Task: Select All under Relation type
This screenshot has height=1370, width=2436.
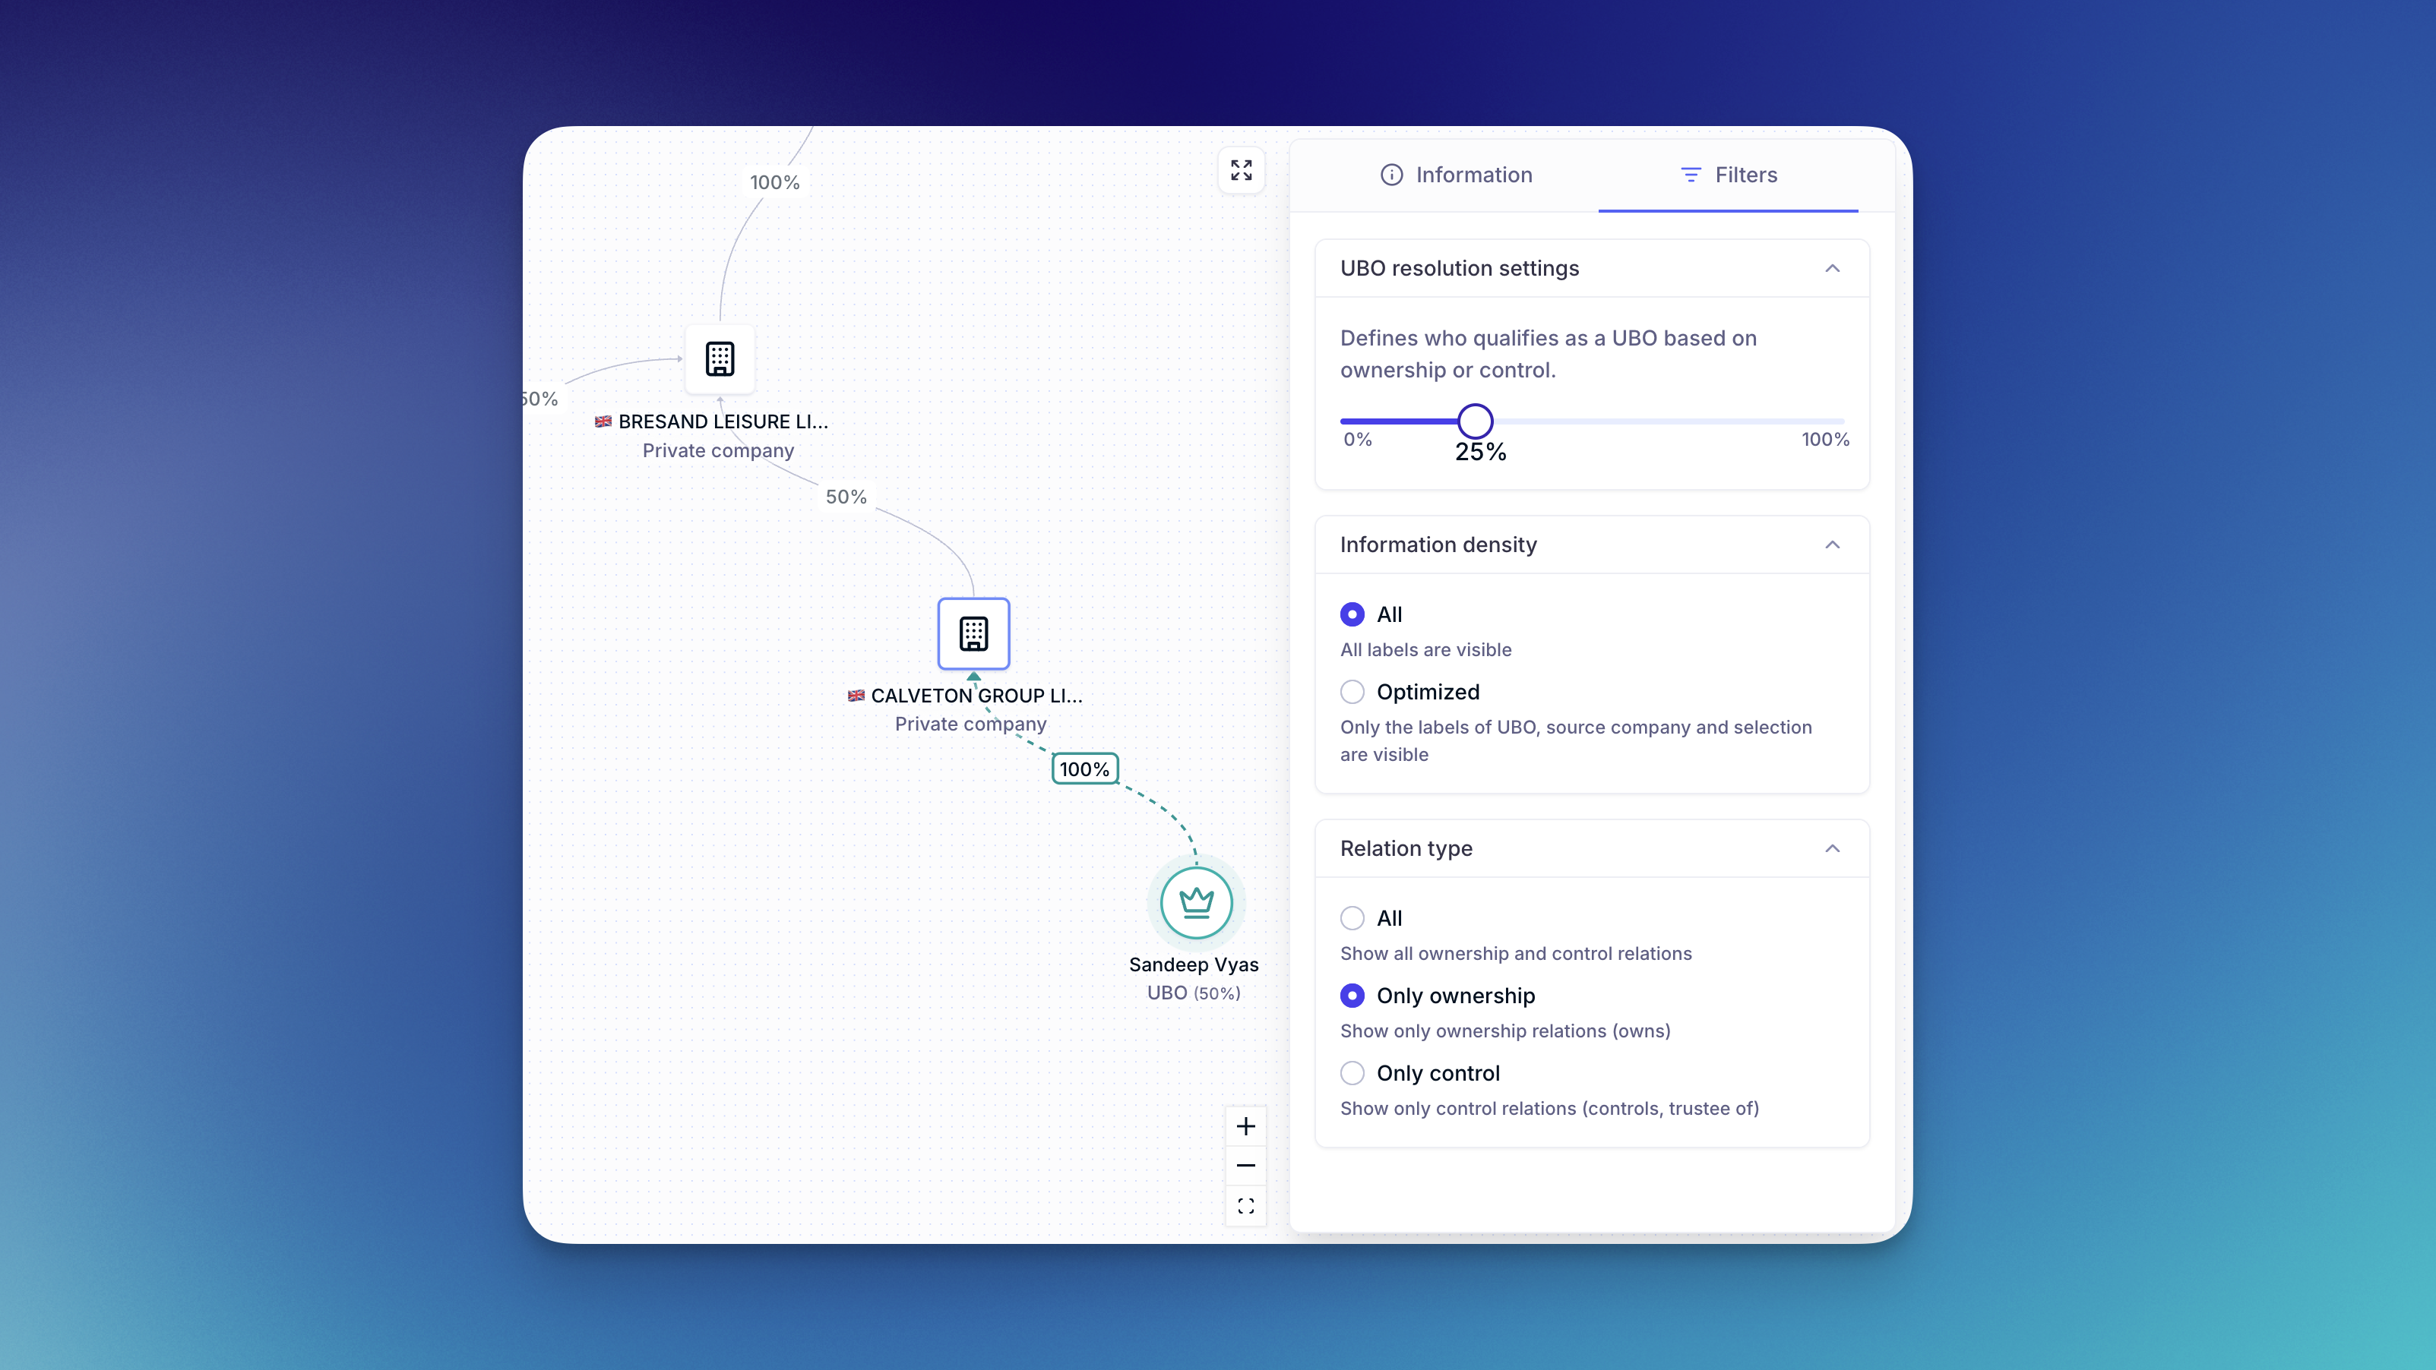Action: click(x=1352, y=918)
